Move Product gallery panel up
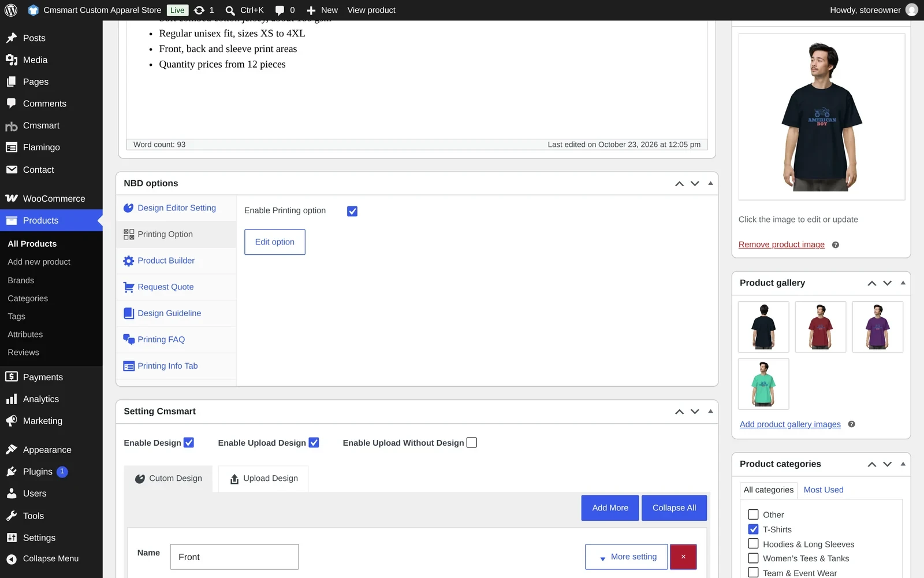Image resolution: width=924 pixels, height=578 pixels. (x=872, y=283)
